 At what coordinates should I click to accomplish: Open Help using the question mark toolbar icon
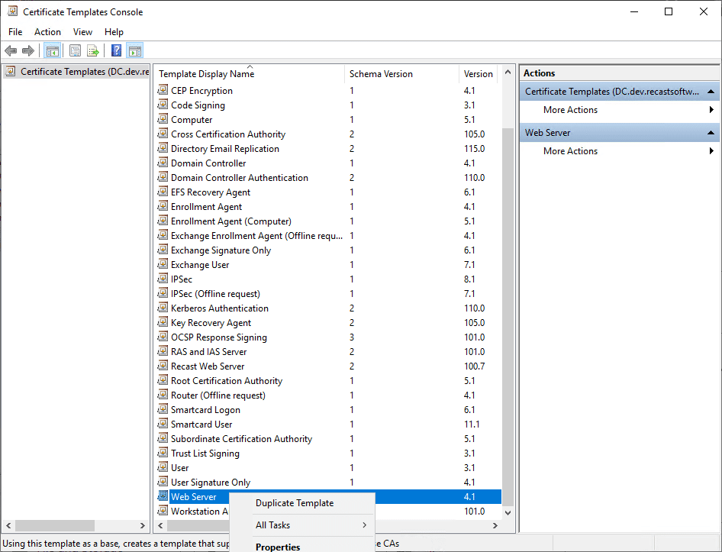coord(114,50)
